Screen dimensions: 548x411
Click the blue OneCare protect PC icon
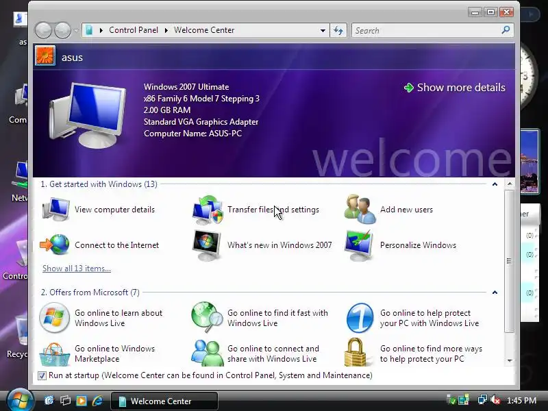click(360, 318)
